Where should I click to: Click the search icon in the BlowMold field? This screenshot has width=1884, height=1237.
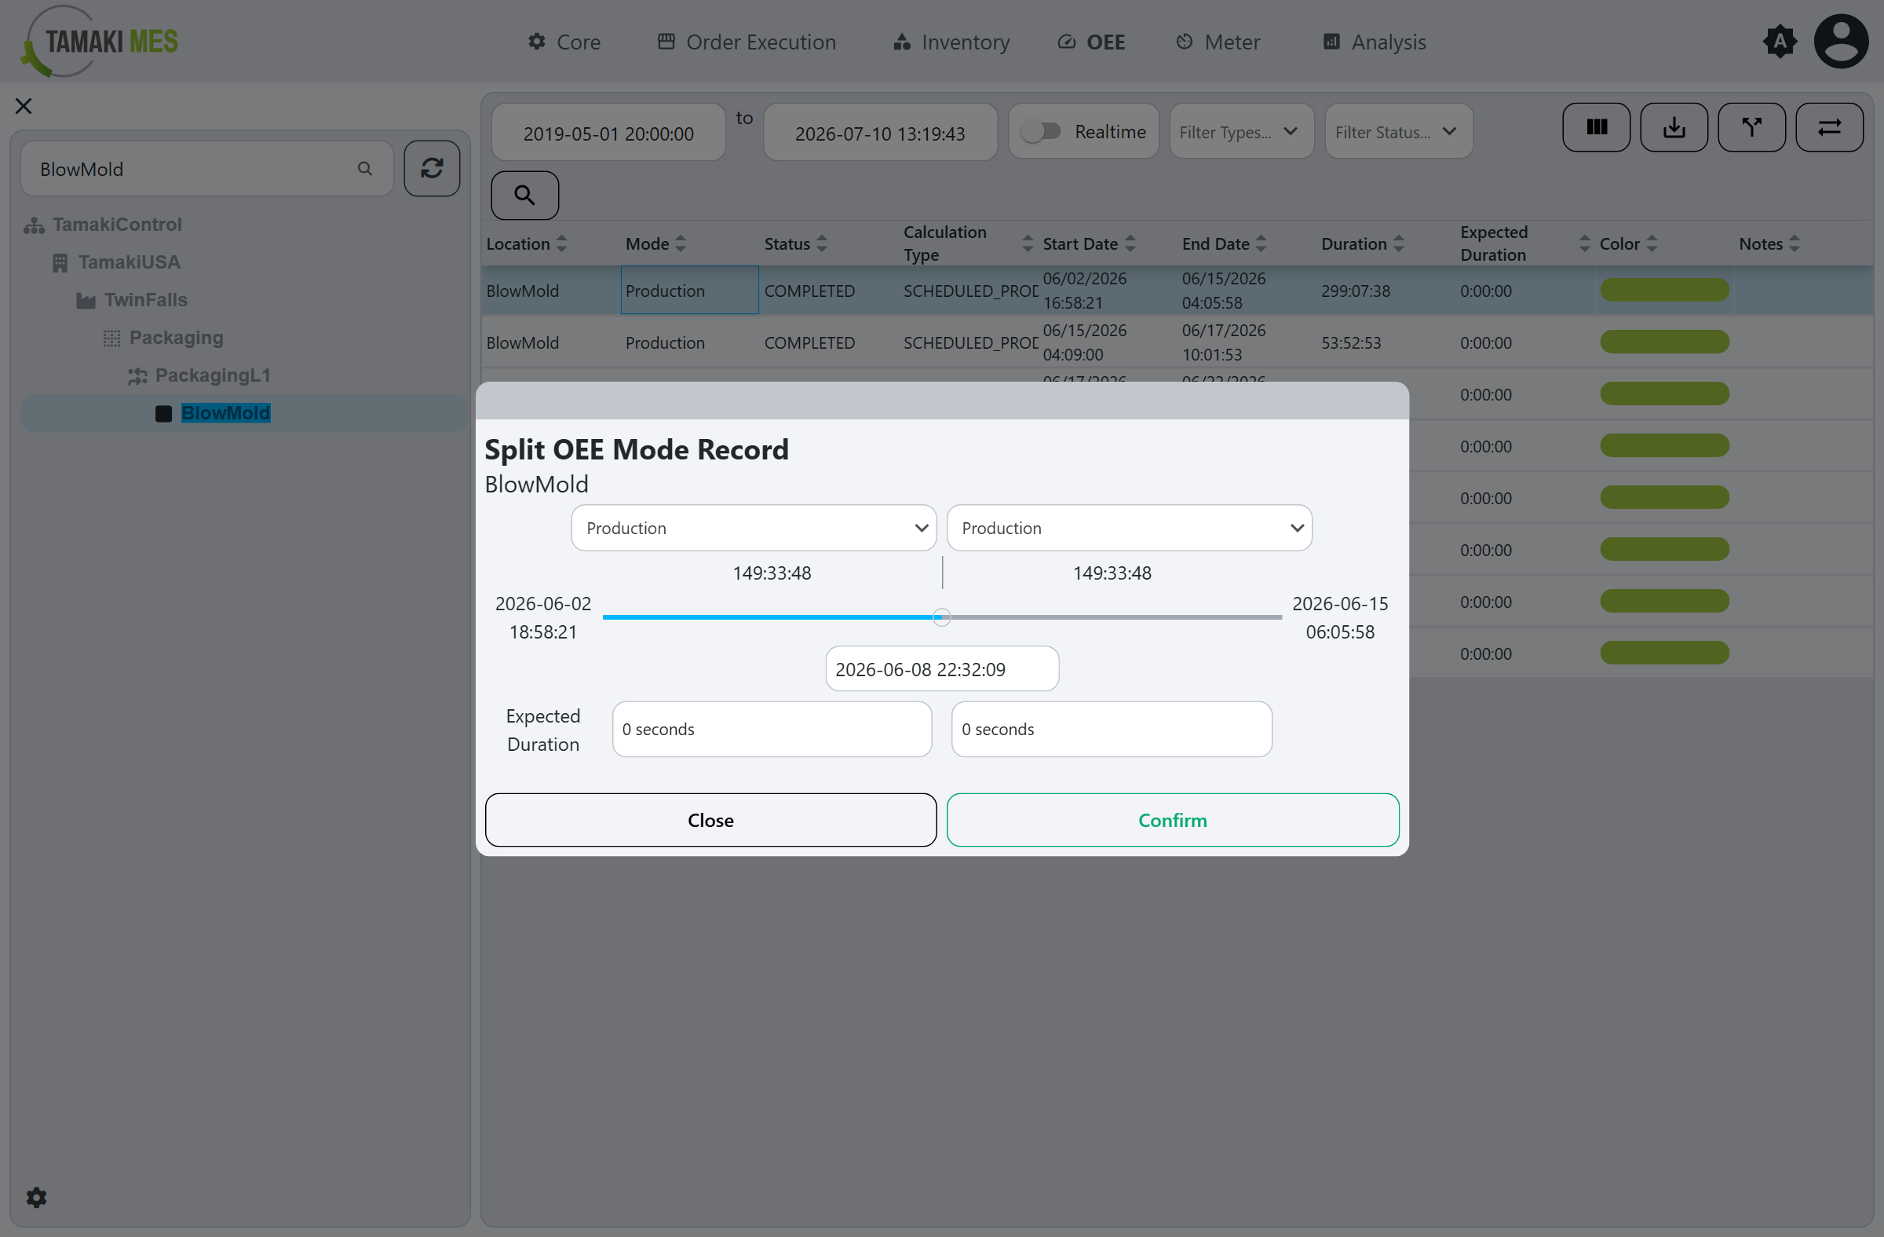pos(365,169)
